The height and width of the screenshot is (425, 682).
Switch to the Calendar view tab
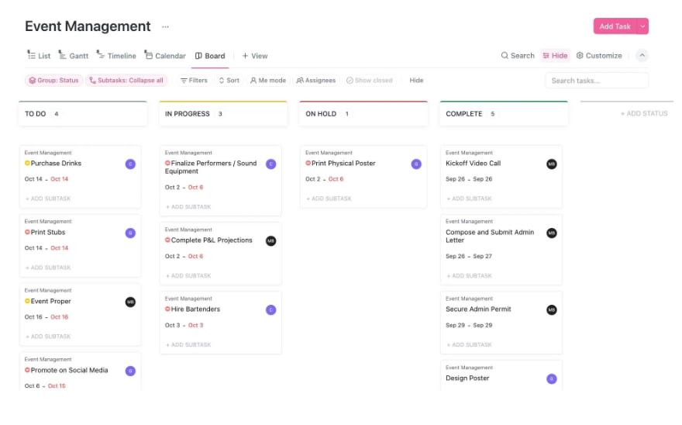(x=165, y=56)
